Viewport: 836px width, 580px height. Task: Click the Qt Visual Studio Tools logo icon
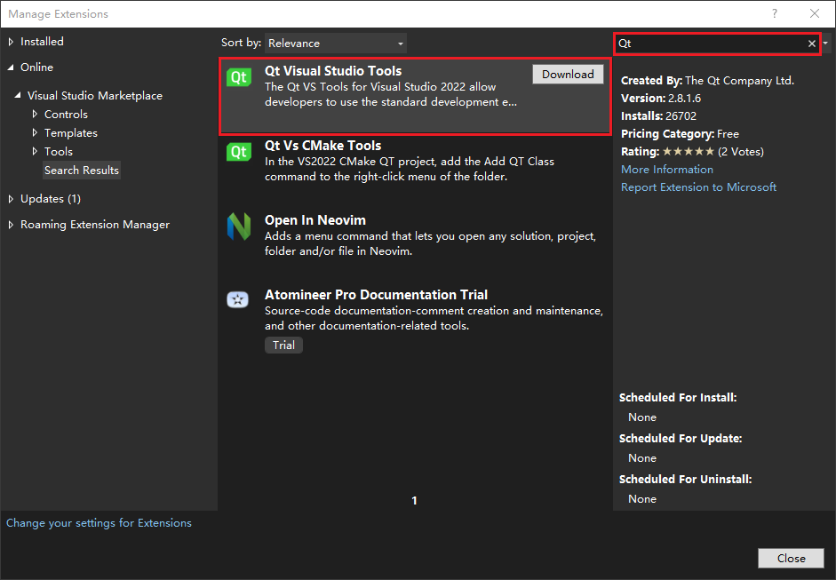[x=239, y=77]
